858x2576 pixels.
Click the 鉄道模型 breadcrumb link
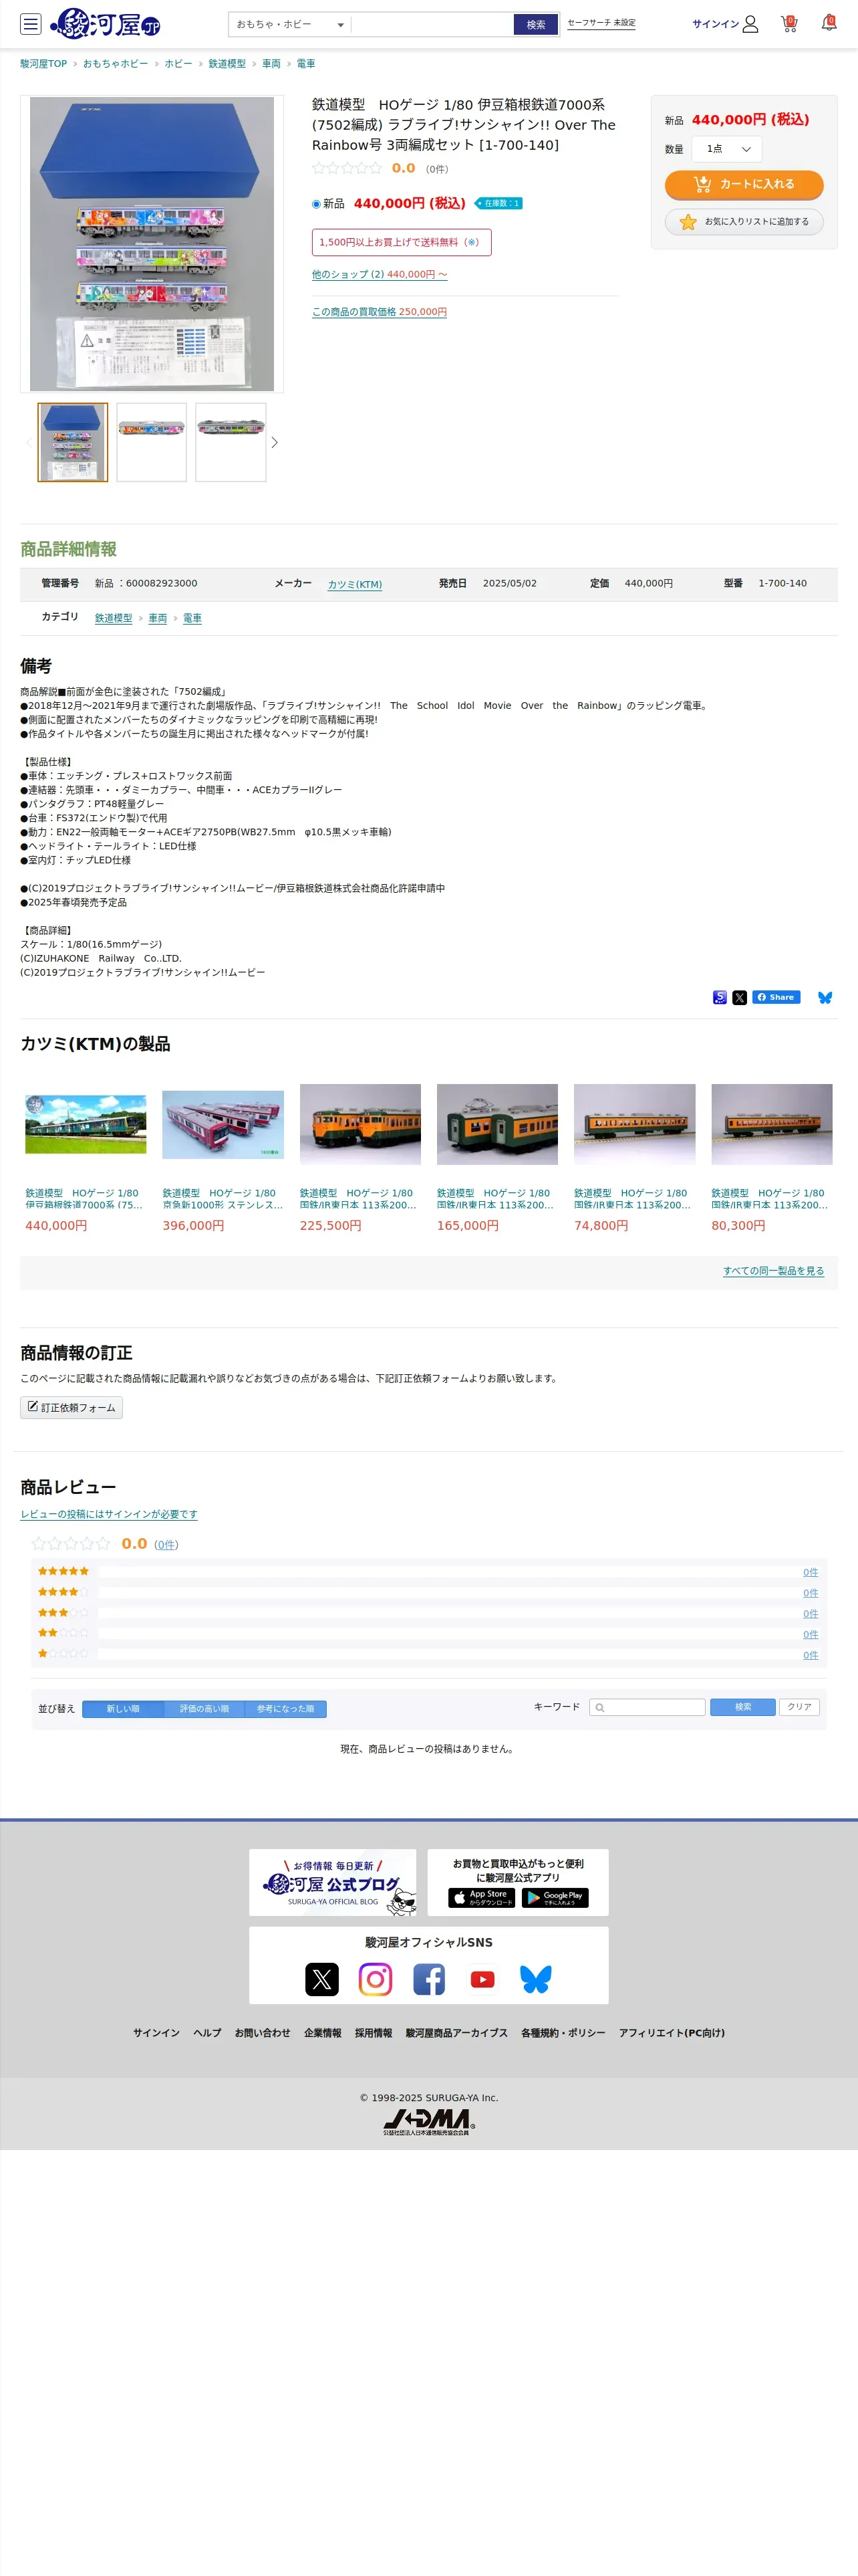(x=227, y=64)
